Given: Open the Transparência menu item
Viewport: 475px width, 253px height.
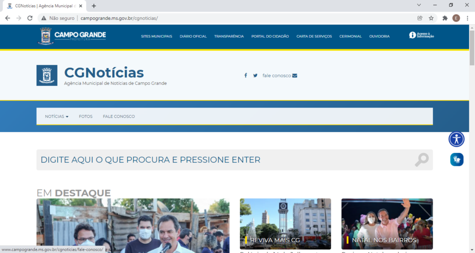Looking at the screenshot, I should click(x=229, y=36).
